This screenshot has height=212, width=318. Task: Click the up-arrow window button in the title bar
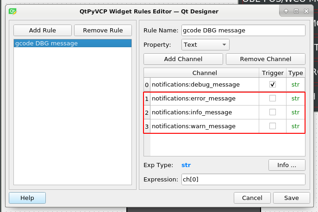click(286, 11)
